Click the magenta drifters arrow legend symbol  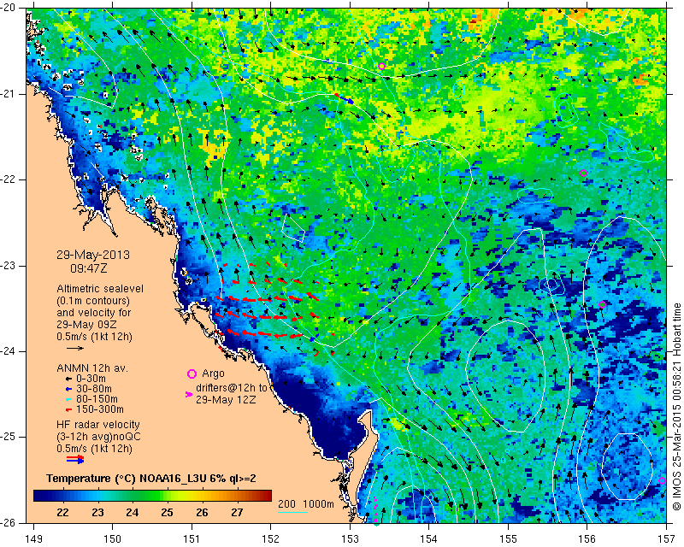point(189,394)
